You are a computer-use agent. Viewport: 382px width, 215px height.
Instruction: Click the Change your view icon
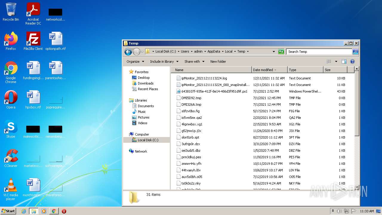(x=329, y=62)
